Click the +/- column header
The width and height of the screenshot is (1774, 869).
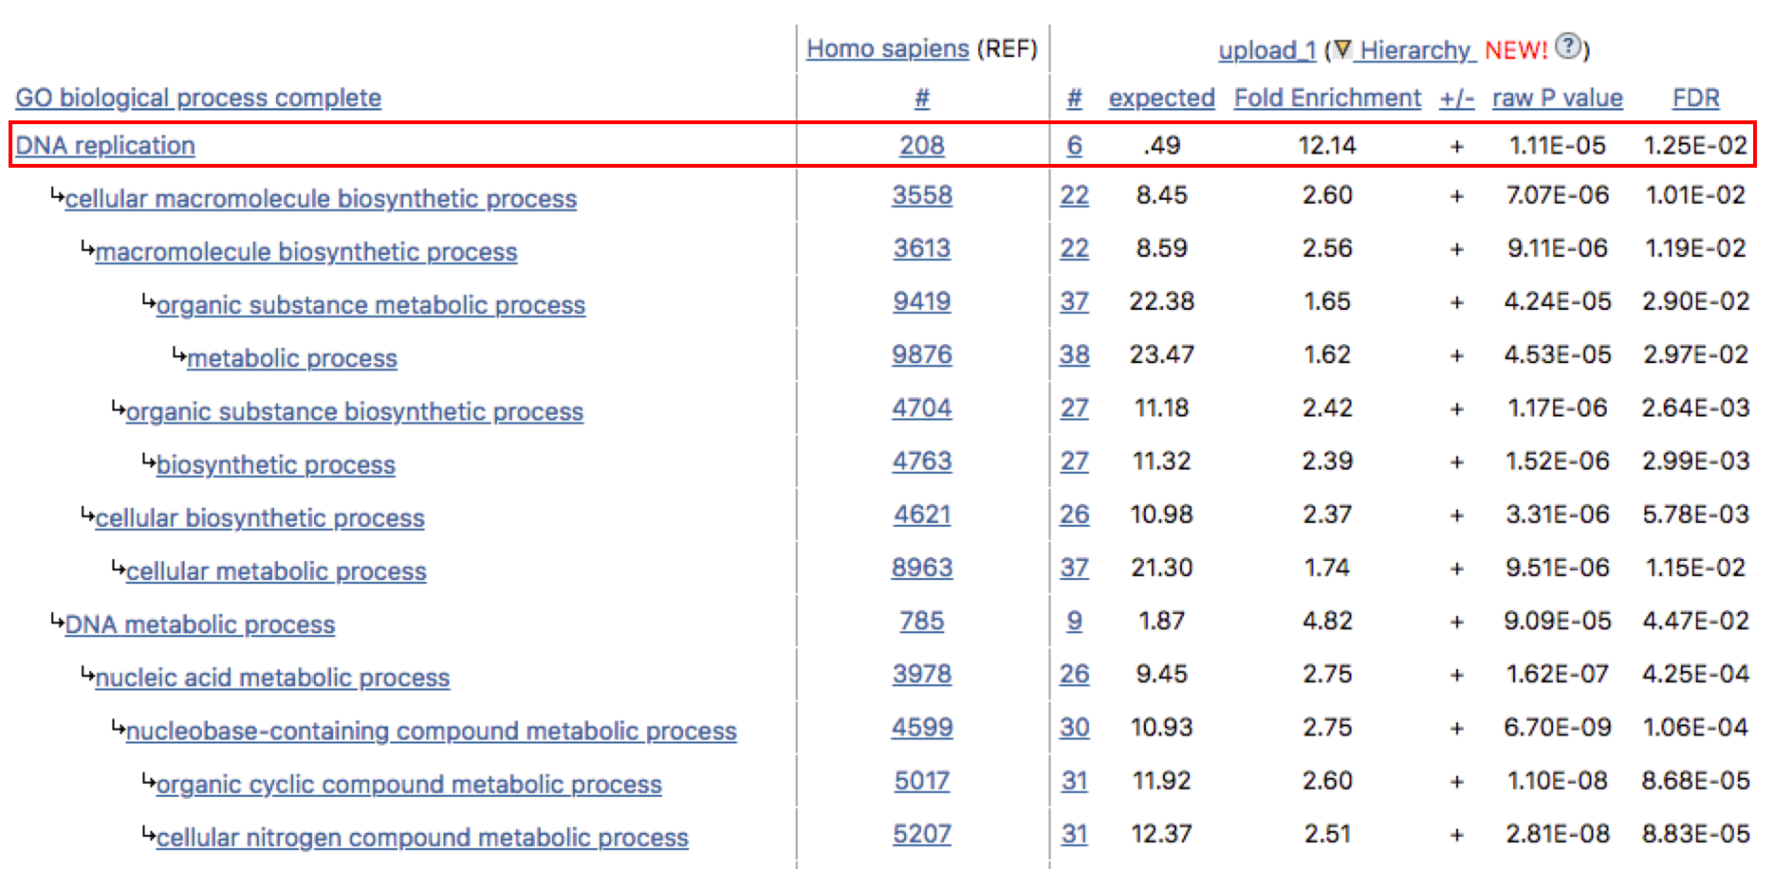[1456, 98]
